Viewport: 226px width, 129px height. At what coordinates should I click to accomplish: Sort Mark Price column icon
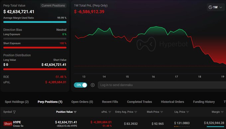[162, 112]
